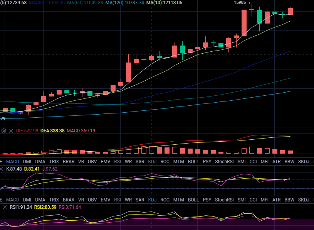The width and height of the screenshot is (314, 230).
Task: Select BOLL in the KDJ-highlighted indicator row
Action: [193, 200]
